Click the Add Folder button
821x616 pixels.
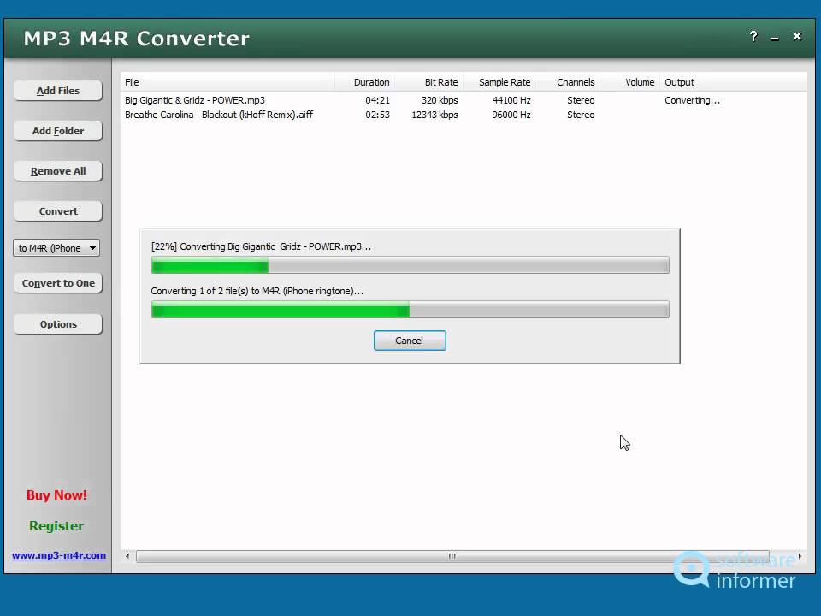coord(57,131)
